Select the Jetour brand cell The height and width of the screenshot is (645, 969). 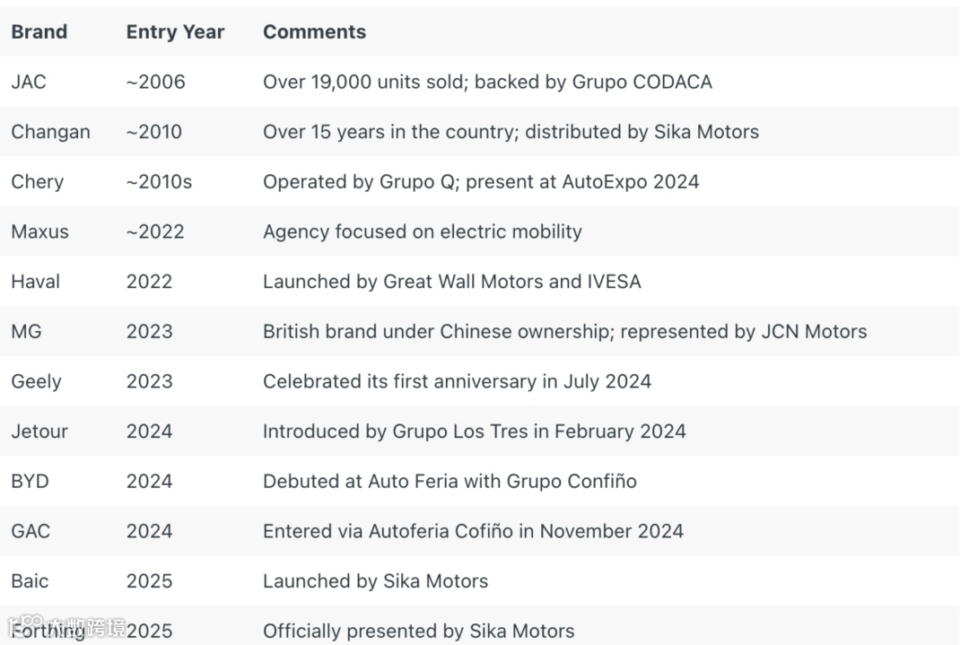point(39,431)
